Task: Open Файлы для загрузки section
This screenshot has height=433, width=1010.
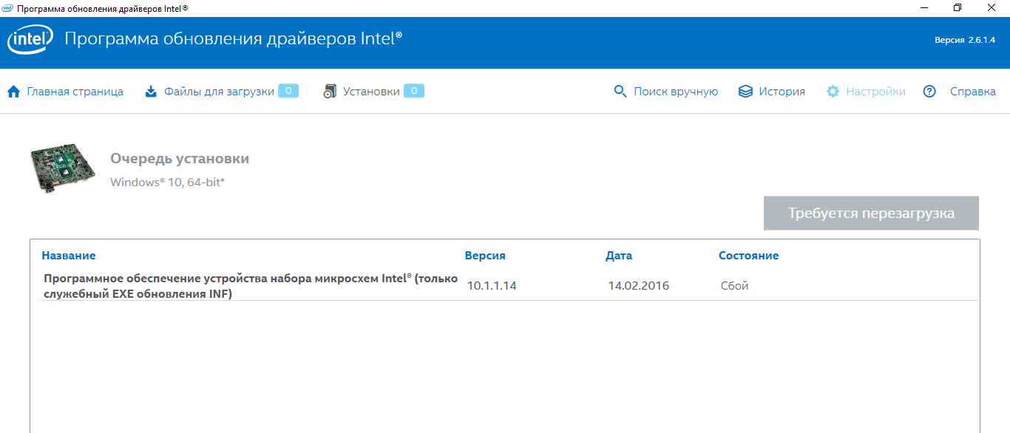Action: [219, 92]
